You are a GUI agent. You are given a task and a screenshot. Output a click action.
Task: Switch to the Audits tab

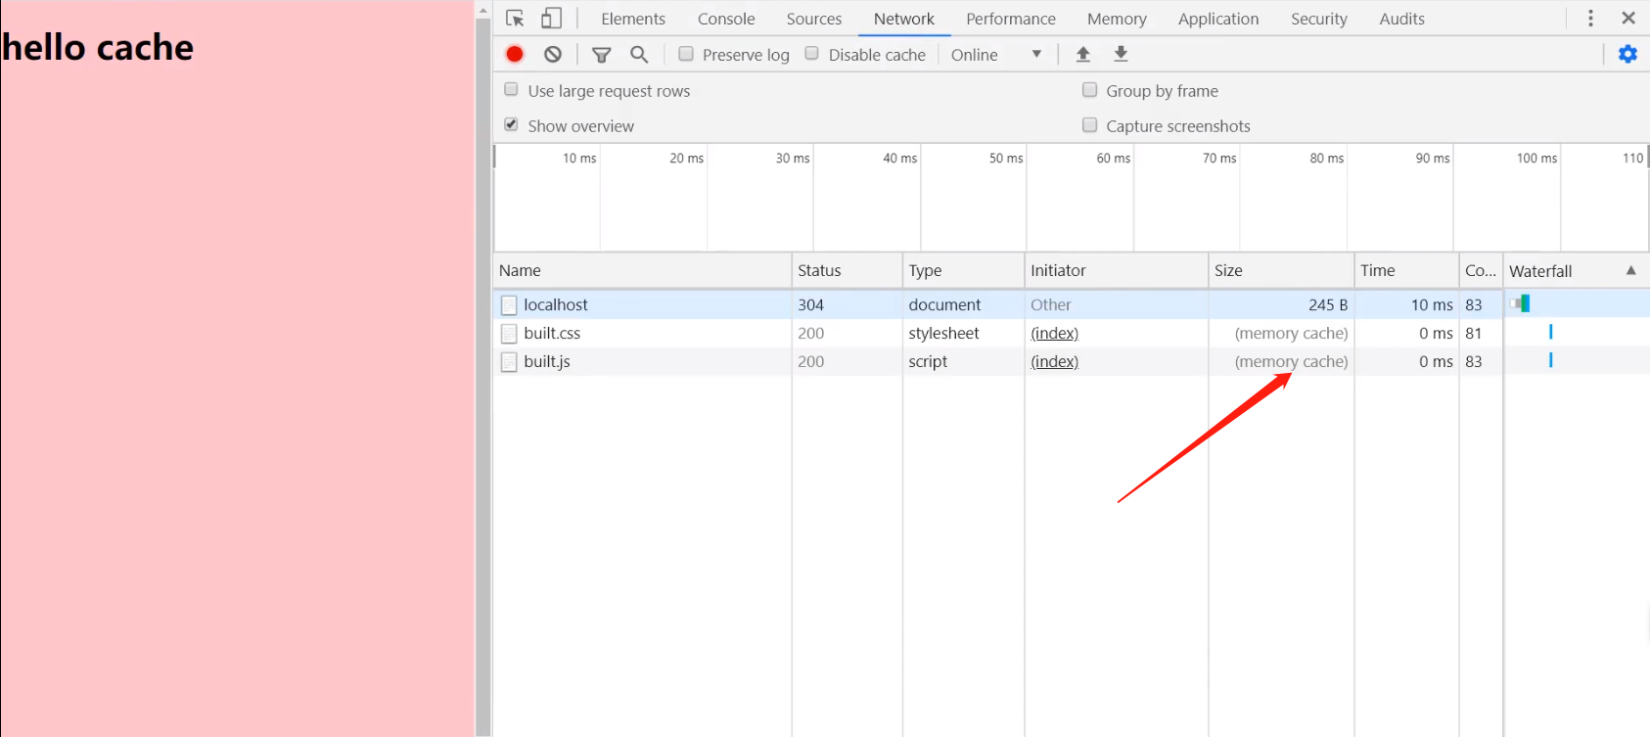[1401, 19]
